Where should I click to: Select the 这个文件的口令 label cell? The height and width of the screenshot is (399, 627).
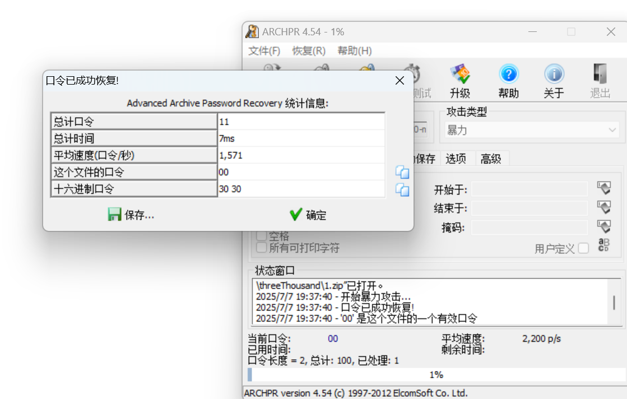pos(134,172)
